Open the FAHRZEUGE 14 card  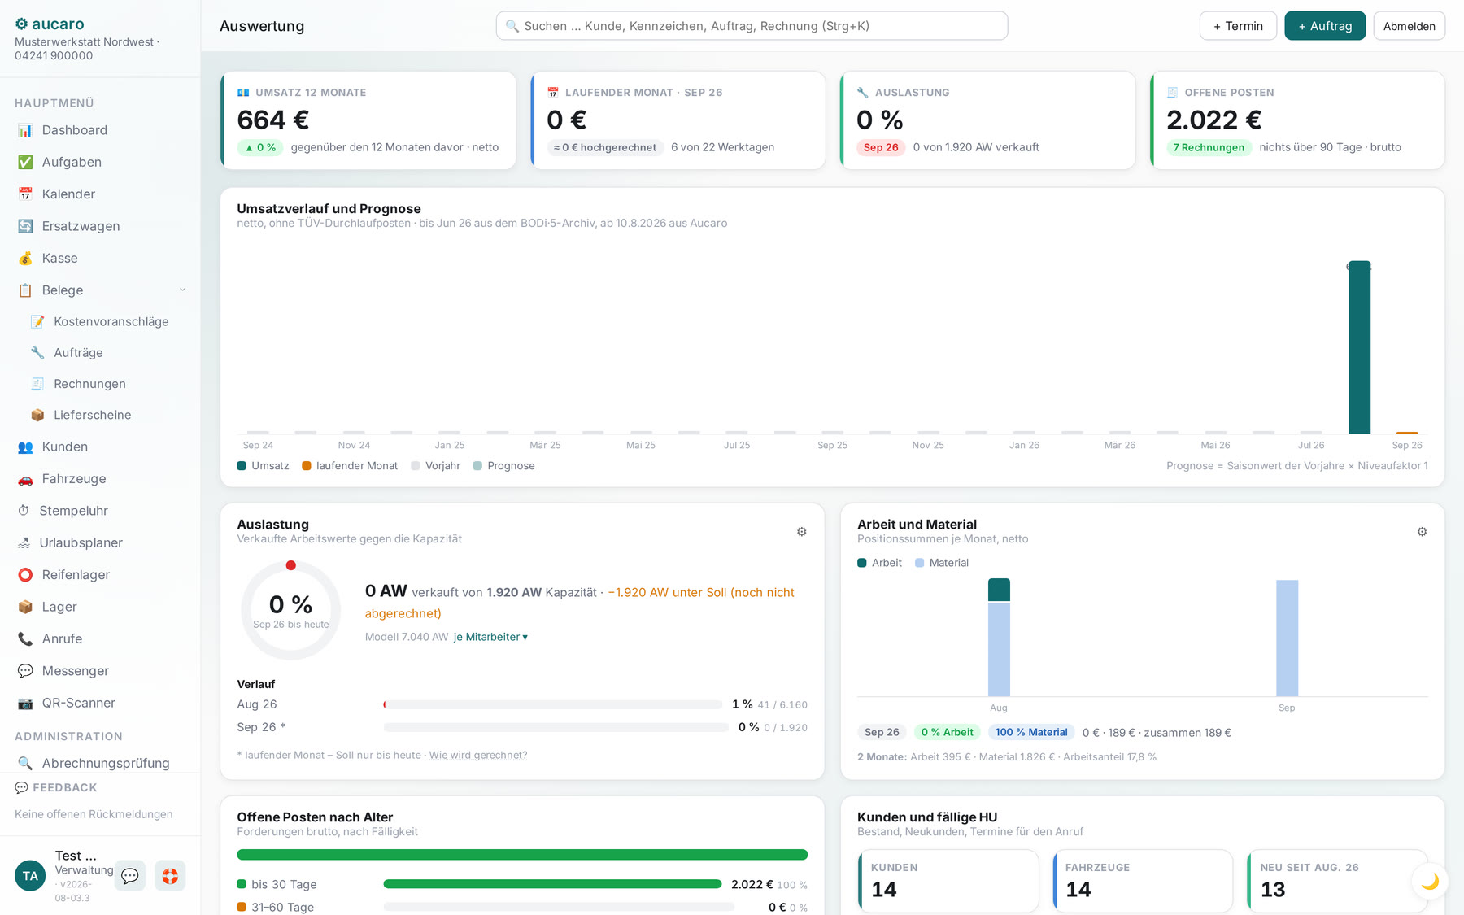click(1143, 881)
